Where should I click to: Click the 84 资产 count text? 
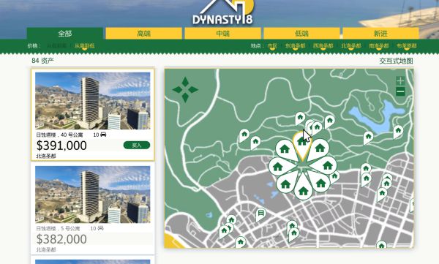pos(43,61)
